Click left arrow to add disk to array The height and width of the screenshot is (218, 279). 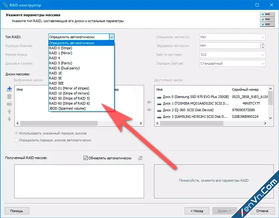[149, 102]
